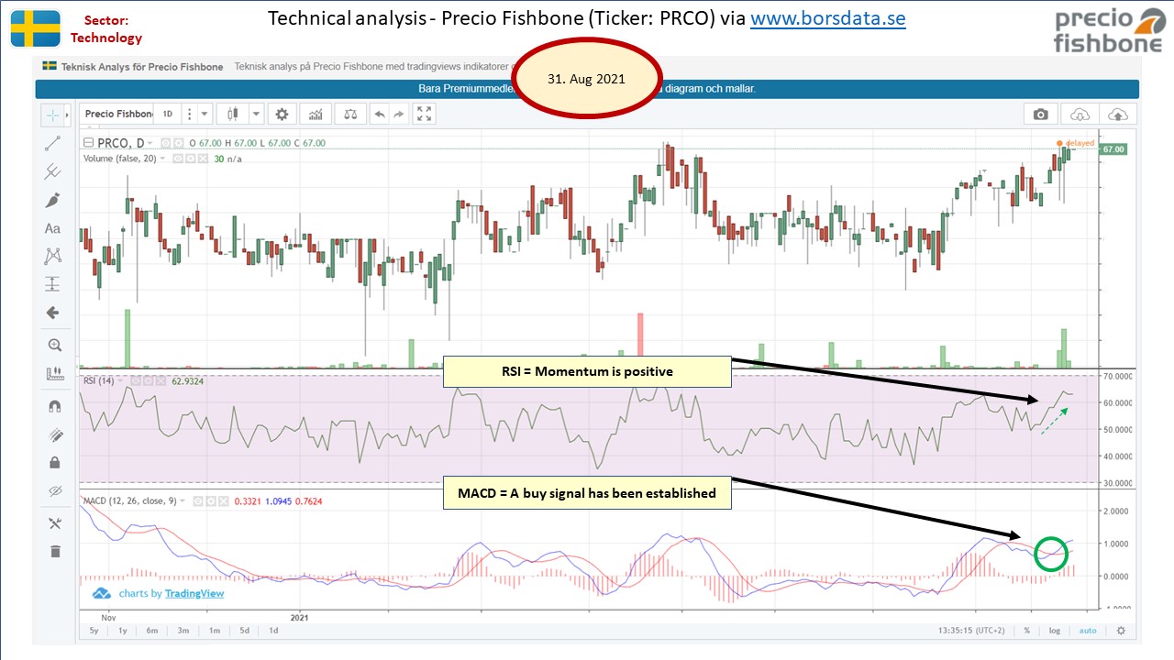Click the 13:35:15 (UTC+2) timezone clock
Viewport: 1174px width, 660px height.
pos(970,631)
